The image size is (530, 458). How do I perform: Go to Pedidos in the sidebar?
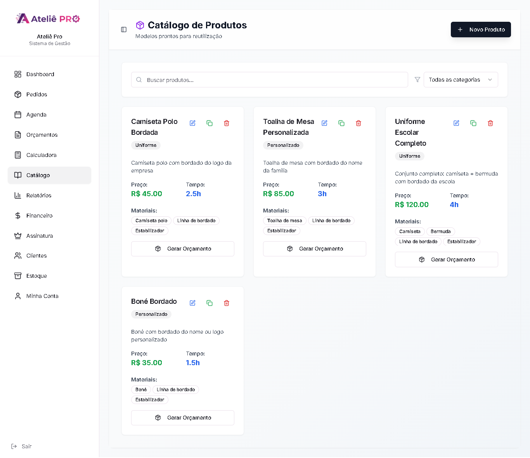(36, 94)
